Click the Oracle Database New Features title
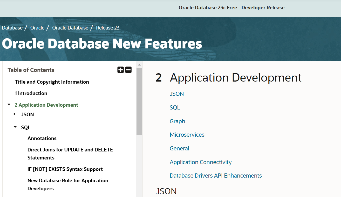Screen dimensions: 341x197 pos(102,44)
